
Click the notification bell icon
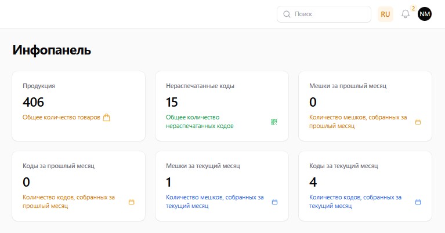(x=405, y=14)
